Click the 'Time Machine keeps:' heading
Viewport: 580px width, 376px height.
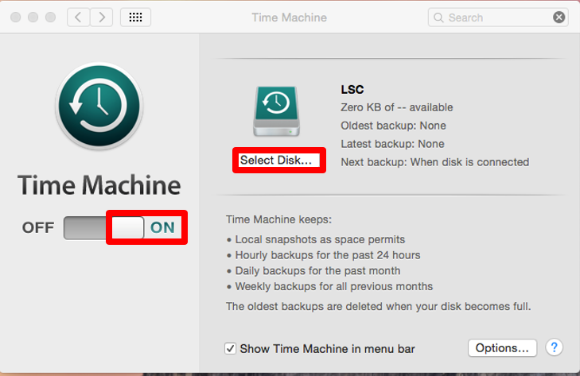tap(279, 219)
